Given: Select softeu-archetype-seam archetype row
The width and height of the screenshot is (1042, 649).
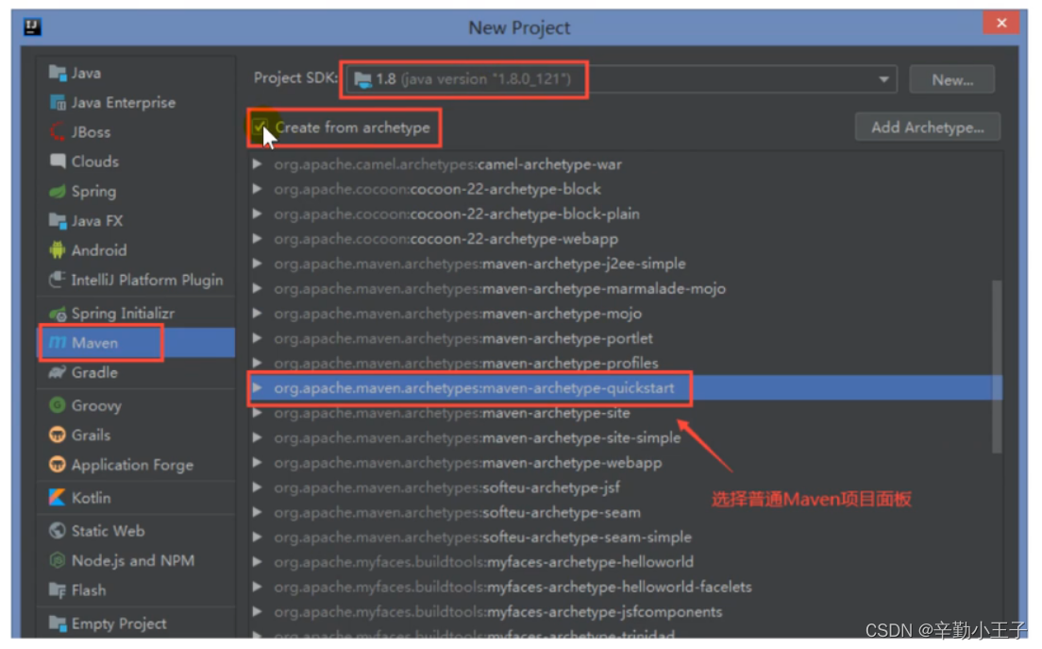Looking at the screenshot, I should (625, 513).
